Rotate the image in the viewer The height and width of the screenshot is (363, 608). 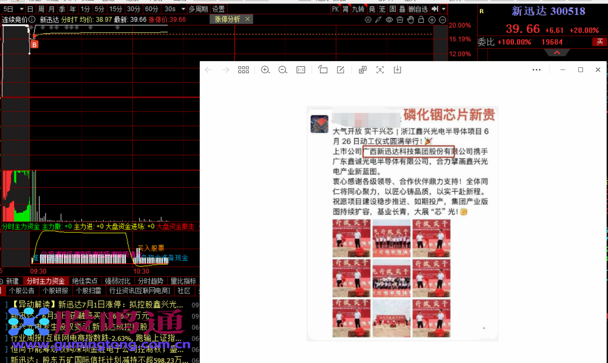click(x=323, y=70)
